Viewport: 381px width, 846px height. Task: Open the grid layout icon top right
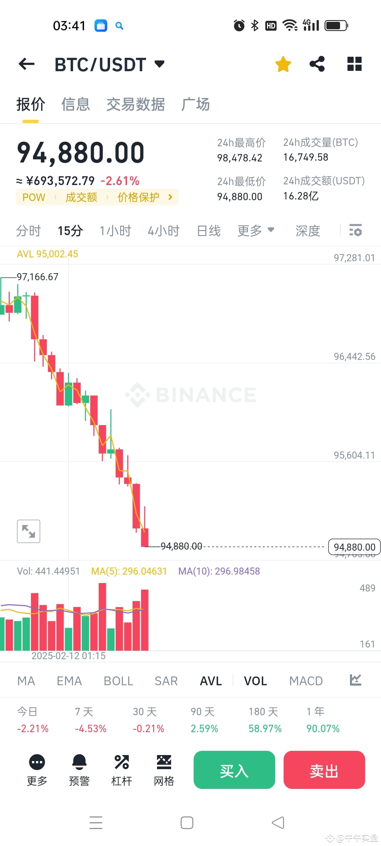coord(354,63)
